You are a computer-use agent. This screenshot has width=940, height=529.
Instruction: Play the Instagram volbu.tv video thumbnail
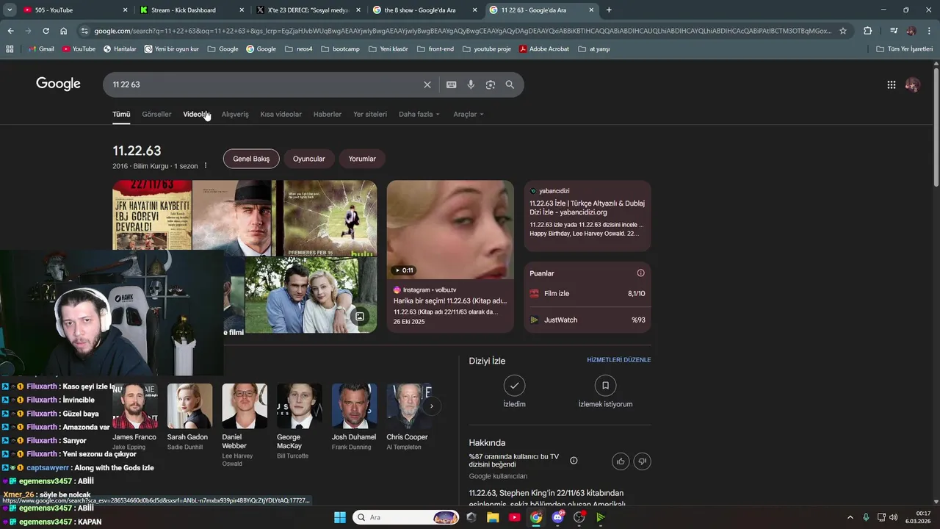pos(450,229)
